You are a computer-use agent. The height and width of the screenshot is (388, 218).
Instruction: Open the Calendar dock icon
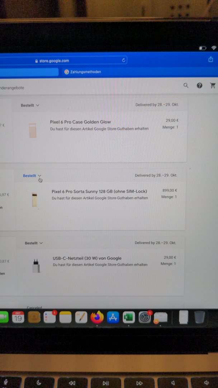point(18,317)
